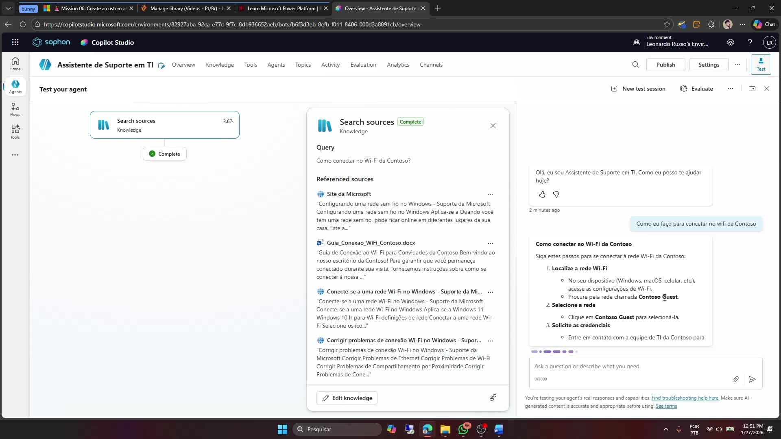
Task: Click the Publish button
Action: point(666,64)
